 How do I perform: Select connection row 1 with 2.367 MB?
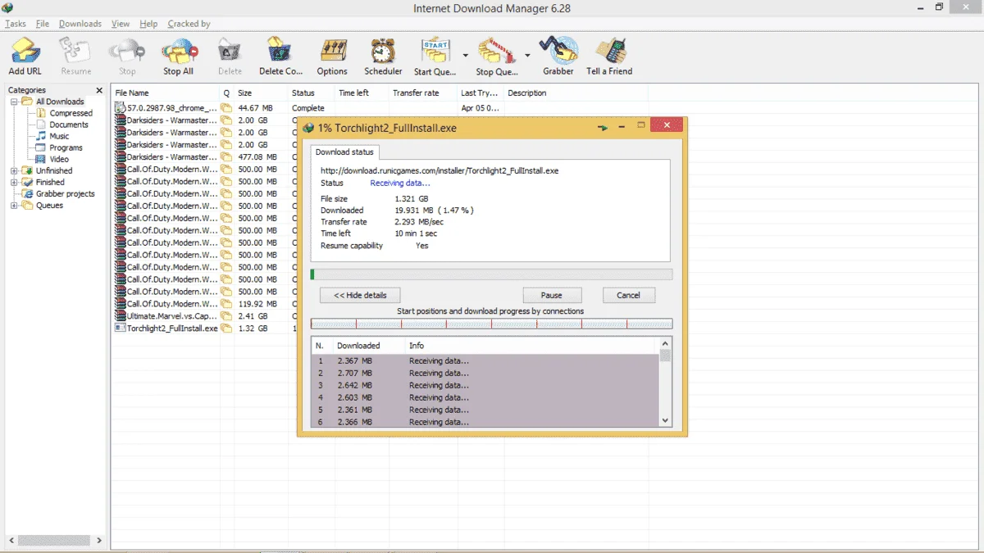tap(485, 360)
